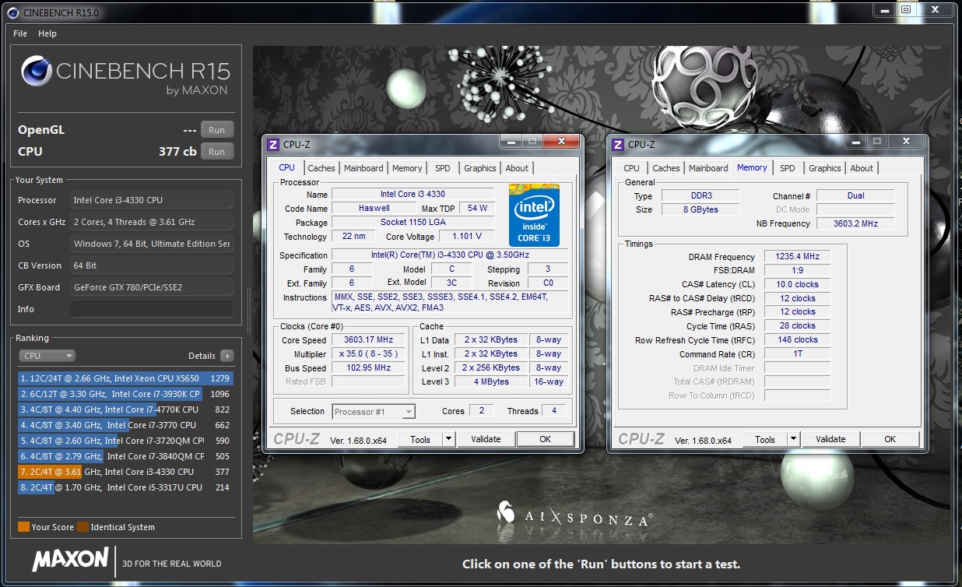
Task: Expand the ranking Details arrow
Action: (x=226, y=356)
